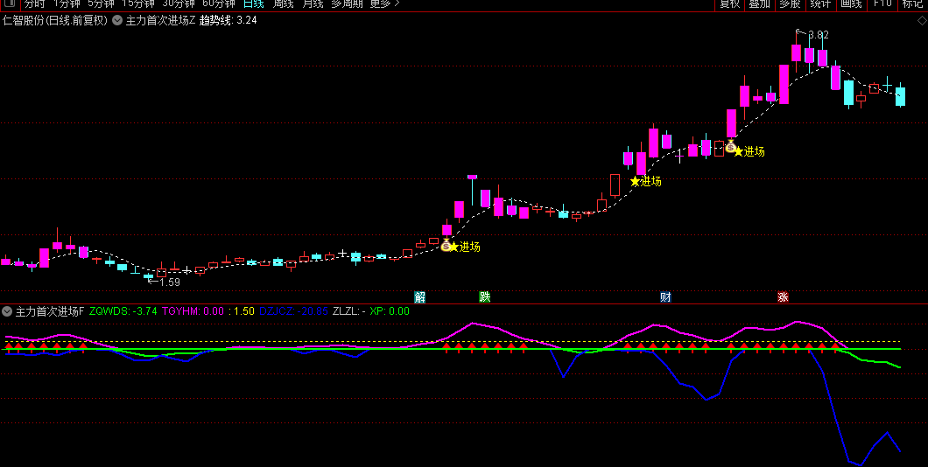Image resolution: width=928 pixels, height=467 pixels.
Task: Click the diamond icon at chart top-right
Action: point(922,21)
